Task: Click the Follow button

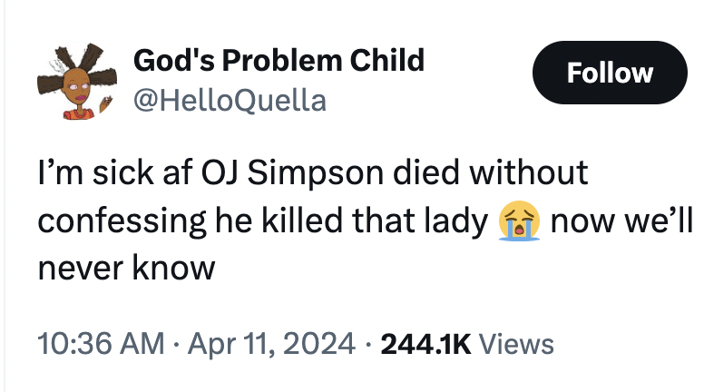Action: [609, 73]
